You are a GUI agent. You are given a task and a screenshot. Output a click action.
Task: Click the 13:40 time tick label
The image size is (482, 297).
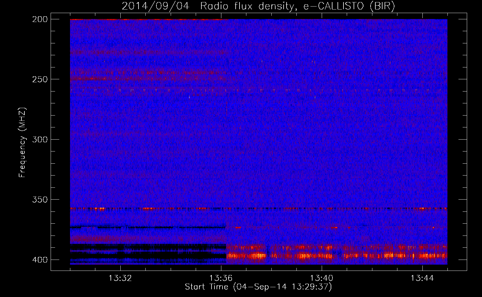[321, 278]
